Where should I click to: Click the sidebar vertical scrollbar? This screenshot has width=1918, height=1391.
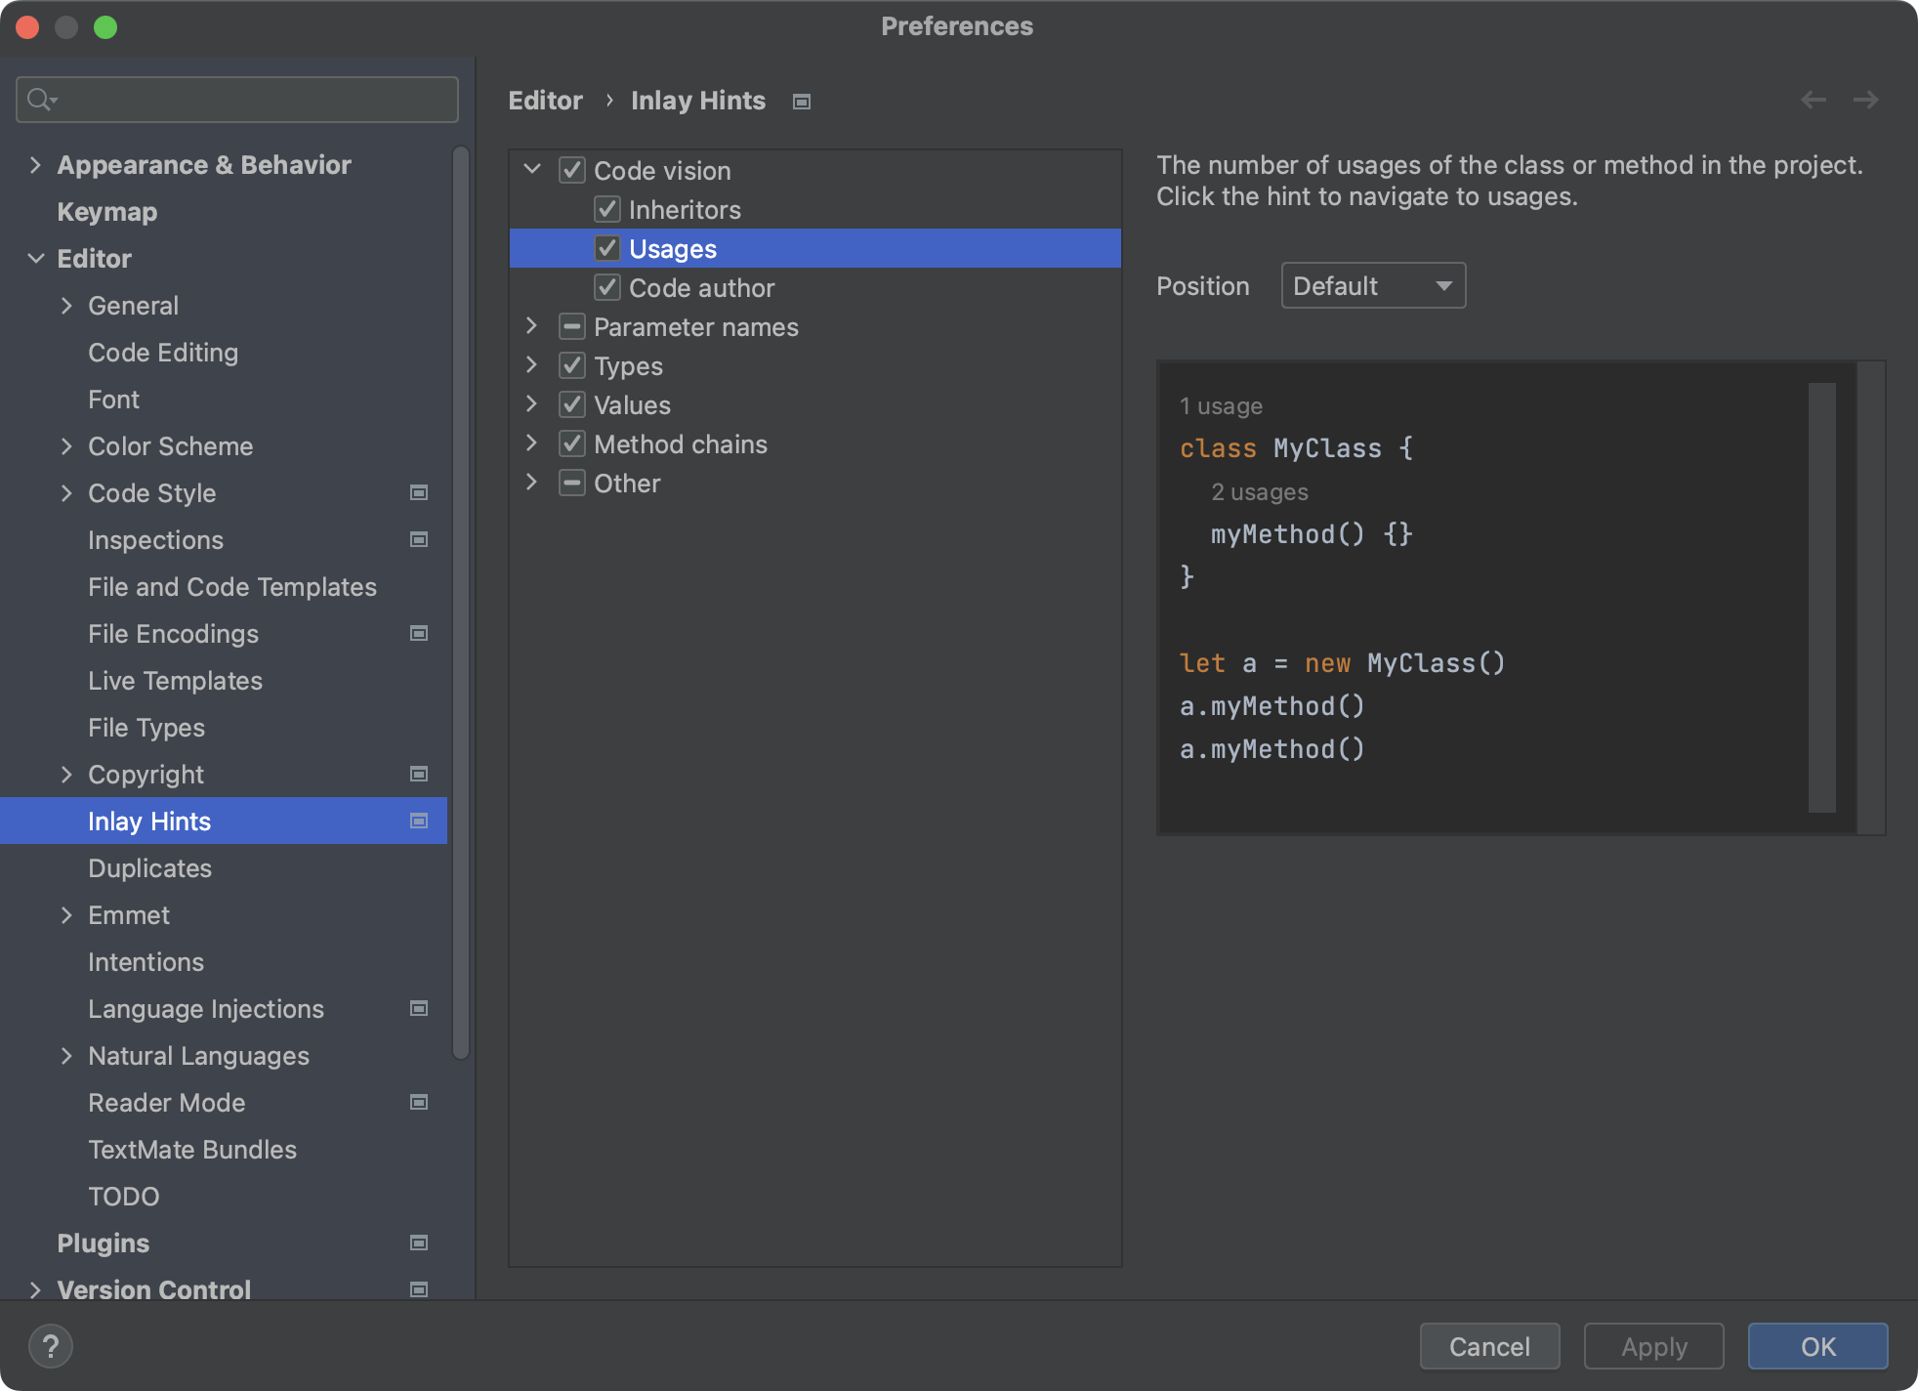(x=461, y=602)
